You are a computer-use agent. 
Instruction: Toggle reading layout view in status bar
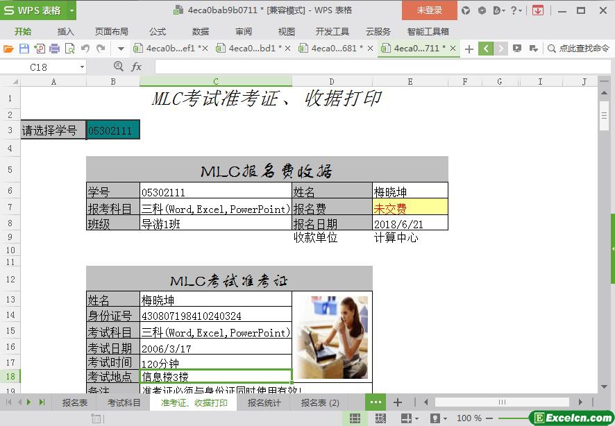[407, 418]
